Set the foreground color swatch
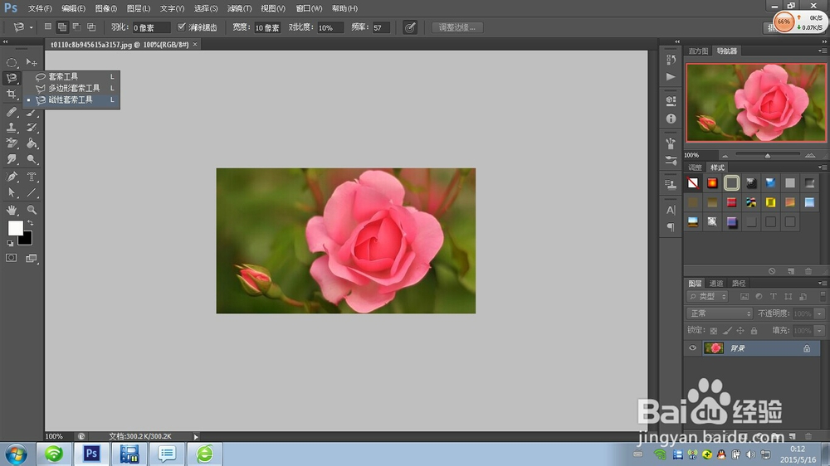Image resolution: width=830 pixels, height=466 pixels. (15, 227)
